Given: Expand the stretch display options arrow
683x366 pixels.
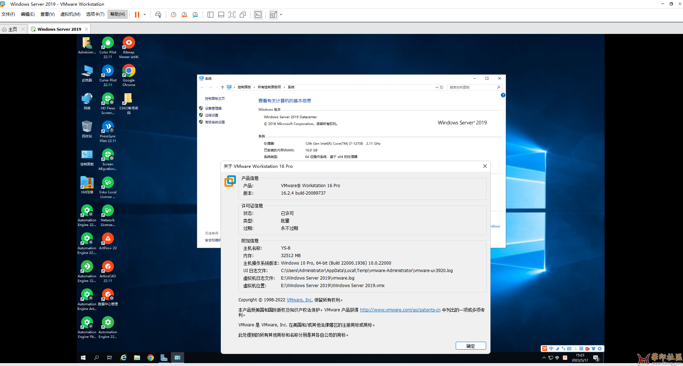Looking at the screenshot, I should click(281, 15).
